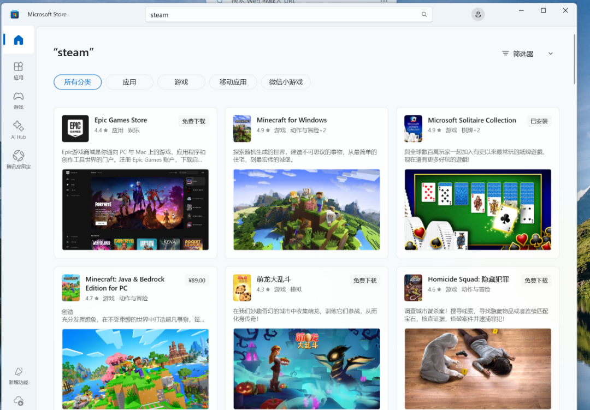This screenshot has height=410, width=590.
Task: Click the 模拟 category label
Action: pyautogui.click(x=296, y=289)
